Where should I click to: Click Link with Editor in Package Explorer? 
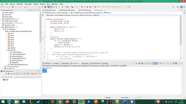point(32,10)
